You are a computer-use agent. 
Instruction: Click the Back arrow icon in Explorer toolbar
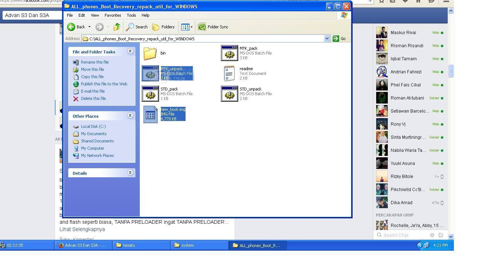click(x=71, y=27)
